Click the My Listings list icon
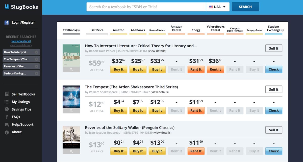 click(7, 102)
